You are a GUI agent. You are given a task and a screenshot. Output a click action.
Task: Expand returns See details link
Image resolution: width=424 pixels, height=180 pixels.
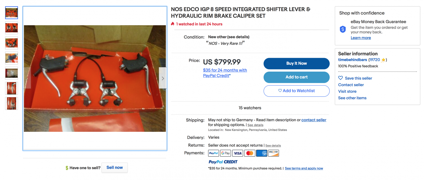pos(273,146)
